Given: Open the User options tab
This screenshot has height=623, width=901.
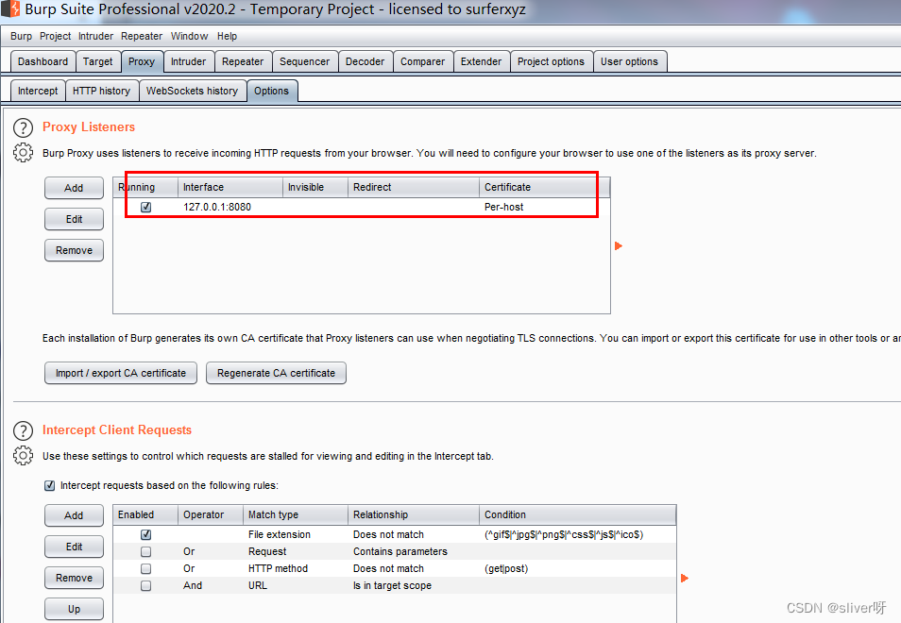Looking at the screenshot, I should pos(629,61).
